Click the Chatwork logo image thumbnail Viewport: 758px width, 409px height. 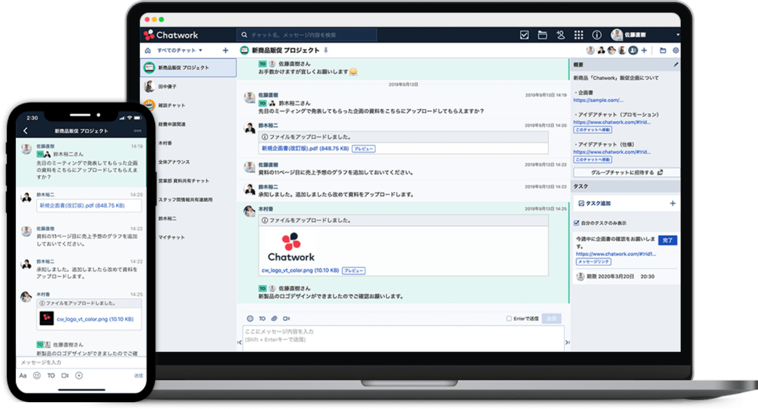coord(291,247)
